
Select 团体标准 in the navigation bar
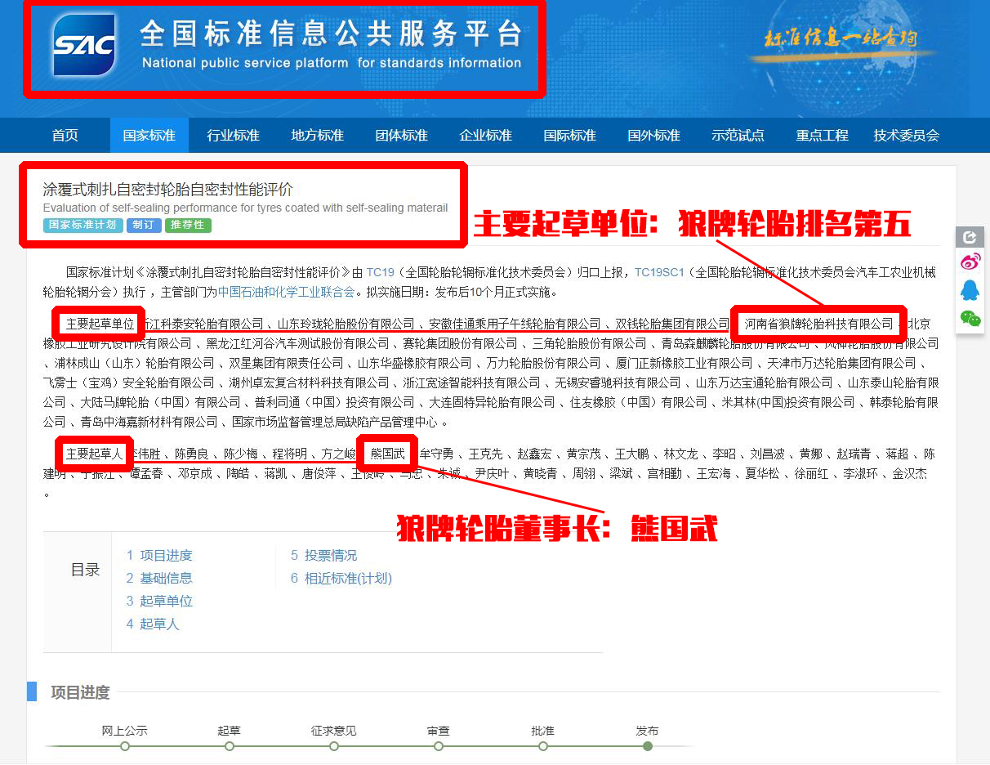(x=402, y=136)
